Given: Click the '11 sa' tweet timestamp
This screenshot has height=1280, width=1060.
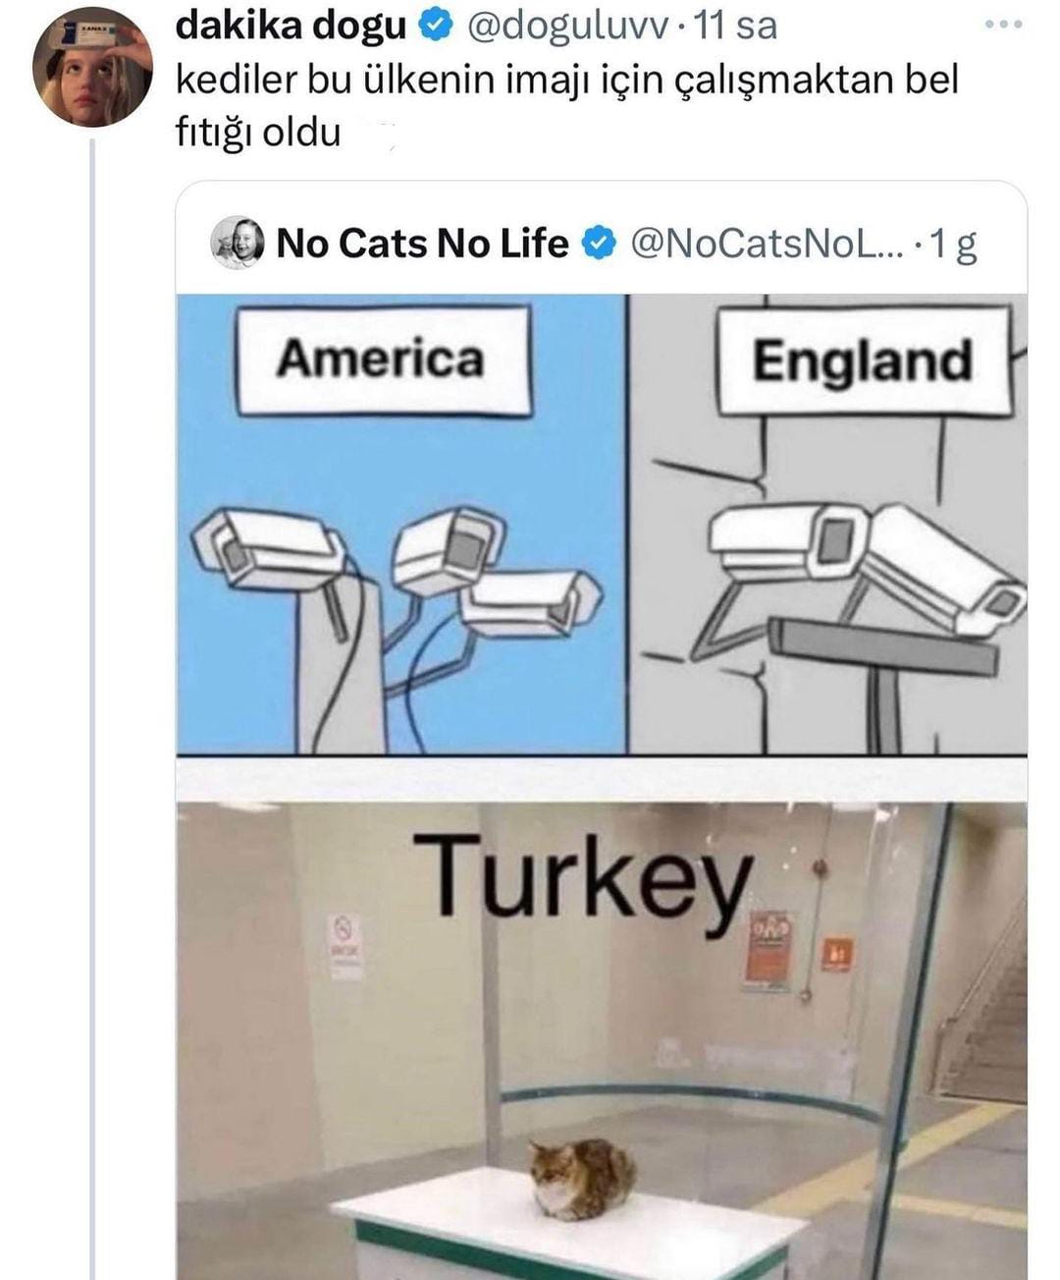Looking at the screenshot, I should point(735,28).
